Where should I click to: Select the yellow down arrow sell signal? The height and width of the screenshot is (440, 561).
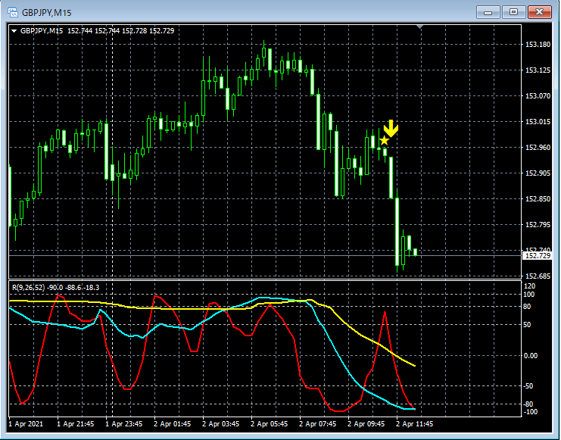click(391, 129)
